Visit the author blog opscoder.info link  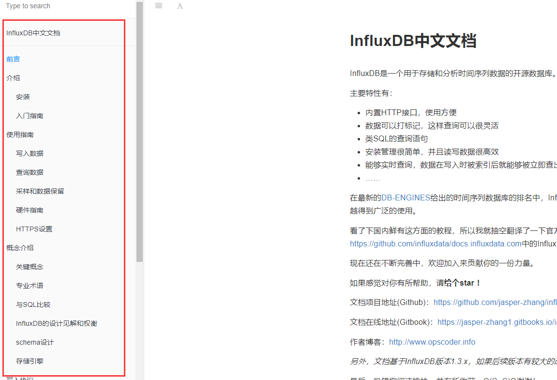tap(432, 342)
